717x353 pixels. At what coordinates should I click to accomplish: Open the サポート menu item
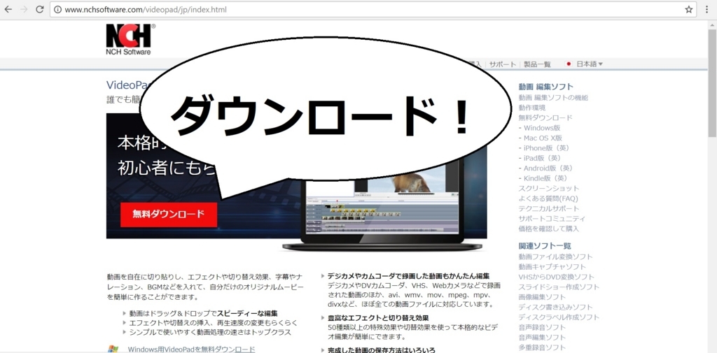pyautogui.click(x=503, y=64)
